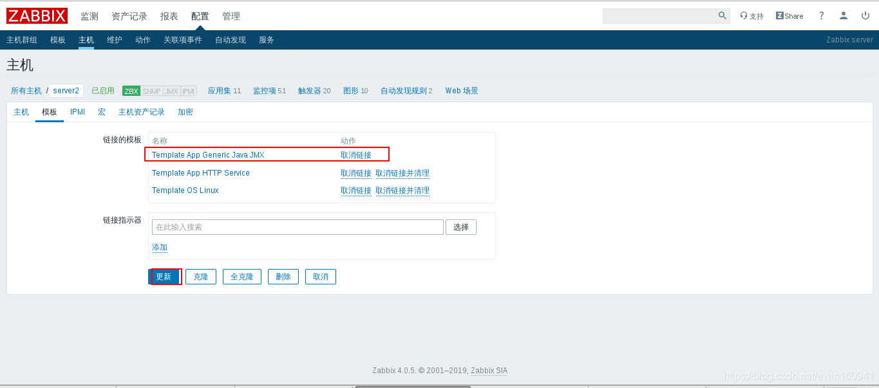Open the user profile icon
Image resolution: width=879 pixels, height=388 pixels.
pos(843,15)
